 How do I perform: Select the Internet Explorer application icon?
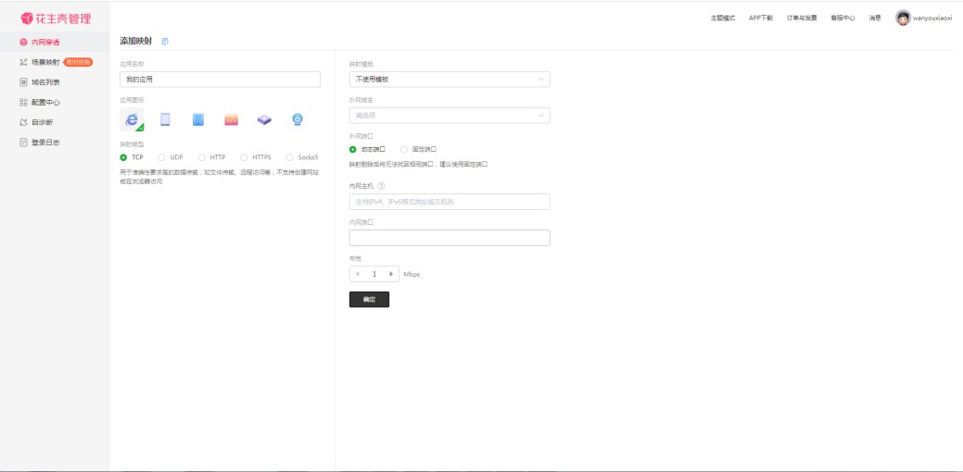pyautogui.click(x=132, y=119)
